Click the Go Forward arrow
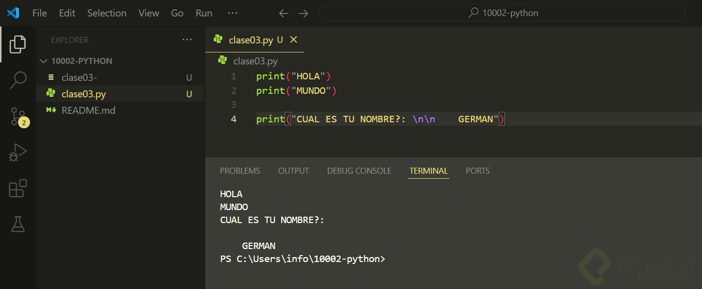702x289 pixels. click(x=303, y=13)
